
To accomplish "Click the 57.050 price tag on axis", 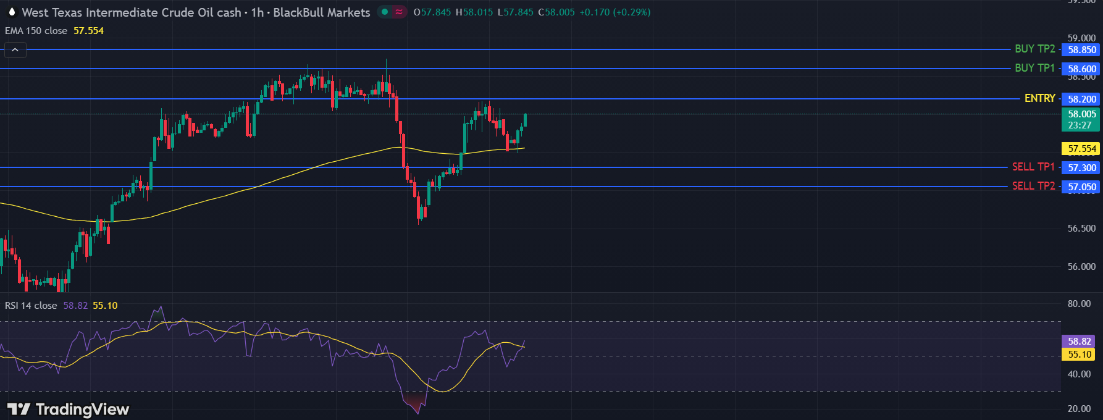I will coord(1081,187).
